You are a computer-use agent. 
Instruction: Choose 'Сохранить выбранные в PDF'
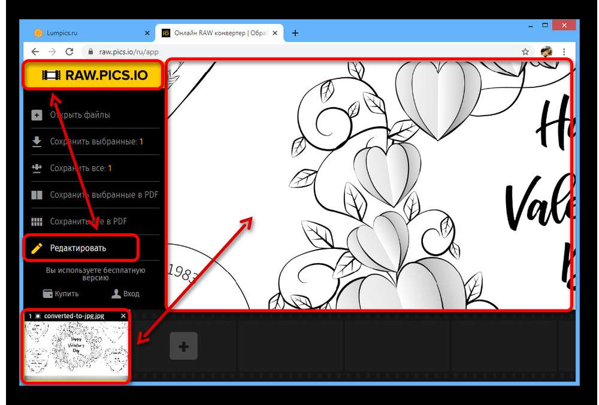click(104, 195)
